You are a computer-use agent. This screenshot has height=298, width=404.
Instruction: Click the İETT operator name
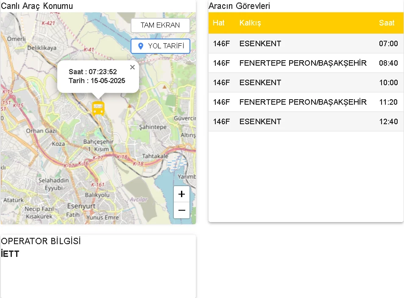pyautogui.click(x=10, y=254)
